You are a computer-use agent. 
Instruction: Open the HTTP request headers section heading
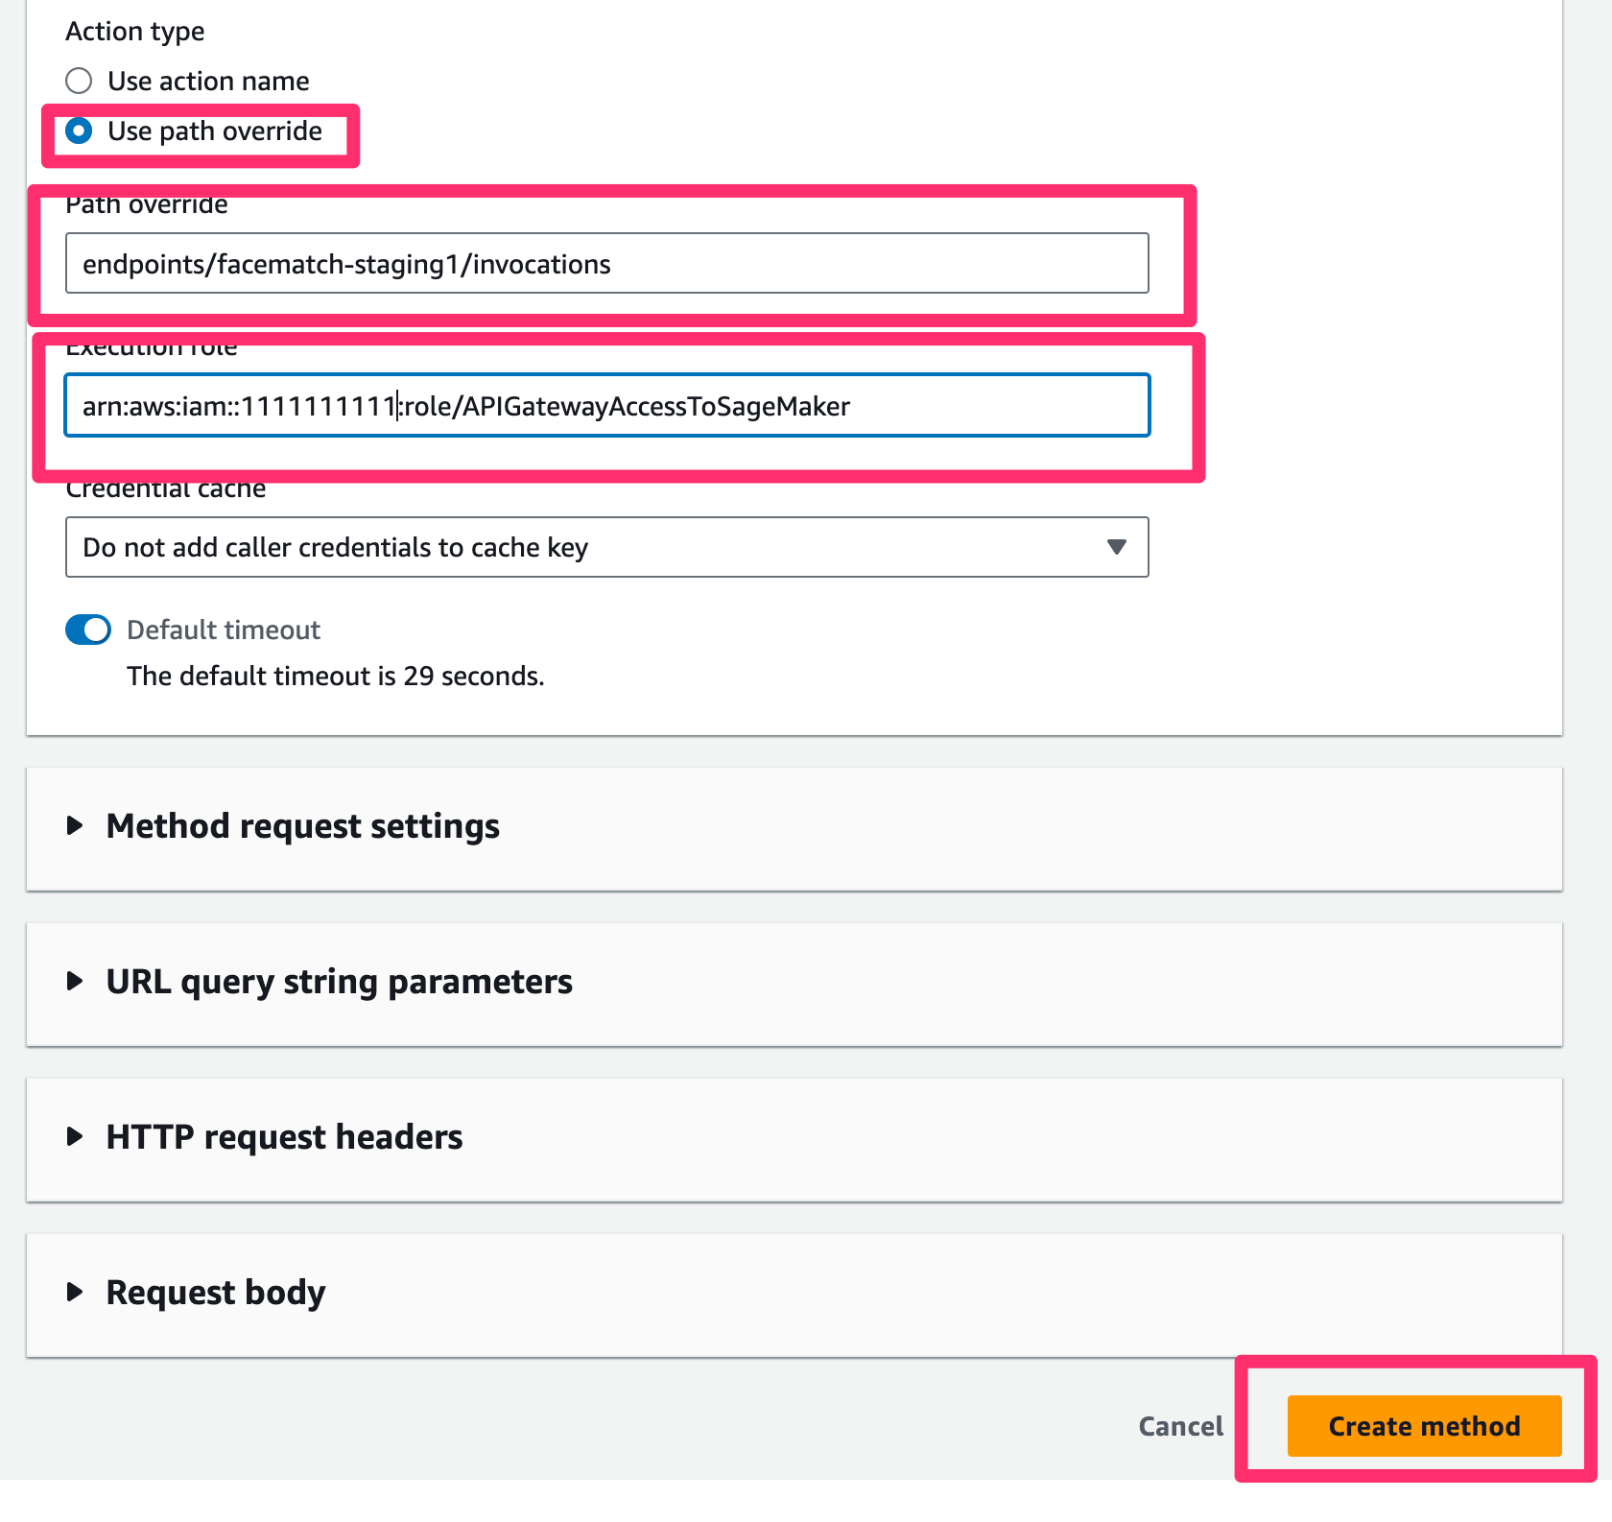click(x=284, y=1136)
